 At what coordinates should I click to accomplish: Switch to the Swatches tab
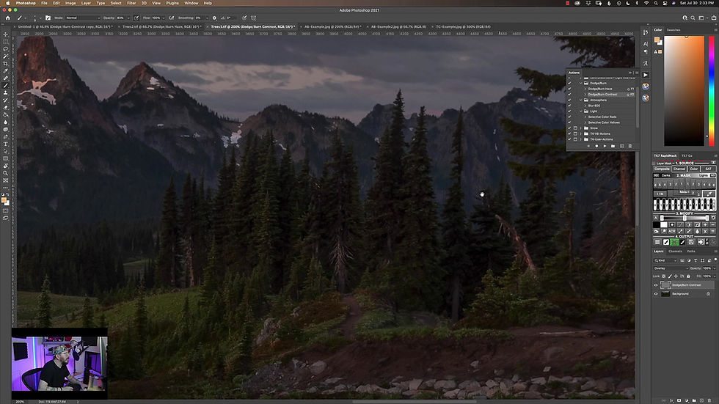tap(674, 30)
